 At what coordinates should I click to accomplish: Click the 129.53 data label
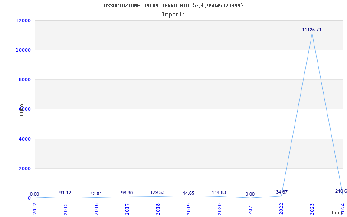tap(157, 192)
